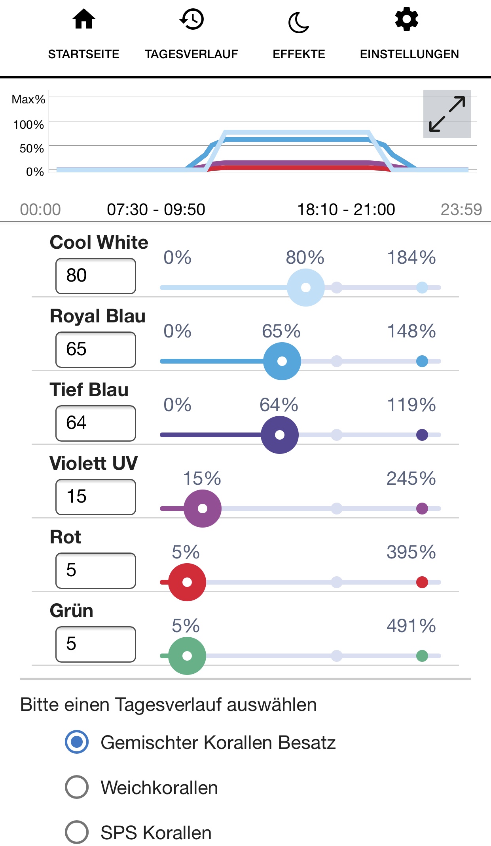Tap the moon icon for Effekte

tap(299, 22)
